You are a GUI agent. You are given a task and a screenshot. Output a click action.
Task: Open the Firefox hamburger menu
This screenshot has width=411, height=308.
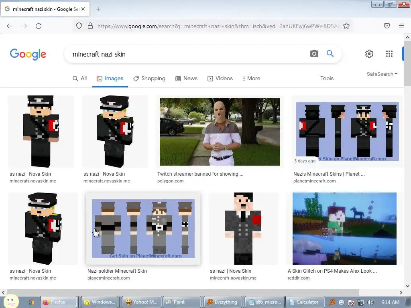click(401, 26)
